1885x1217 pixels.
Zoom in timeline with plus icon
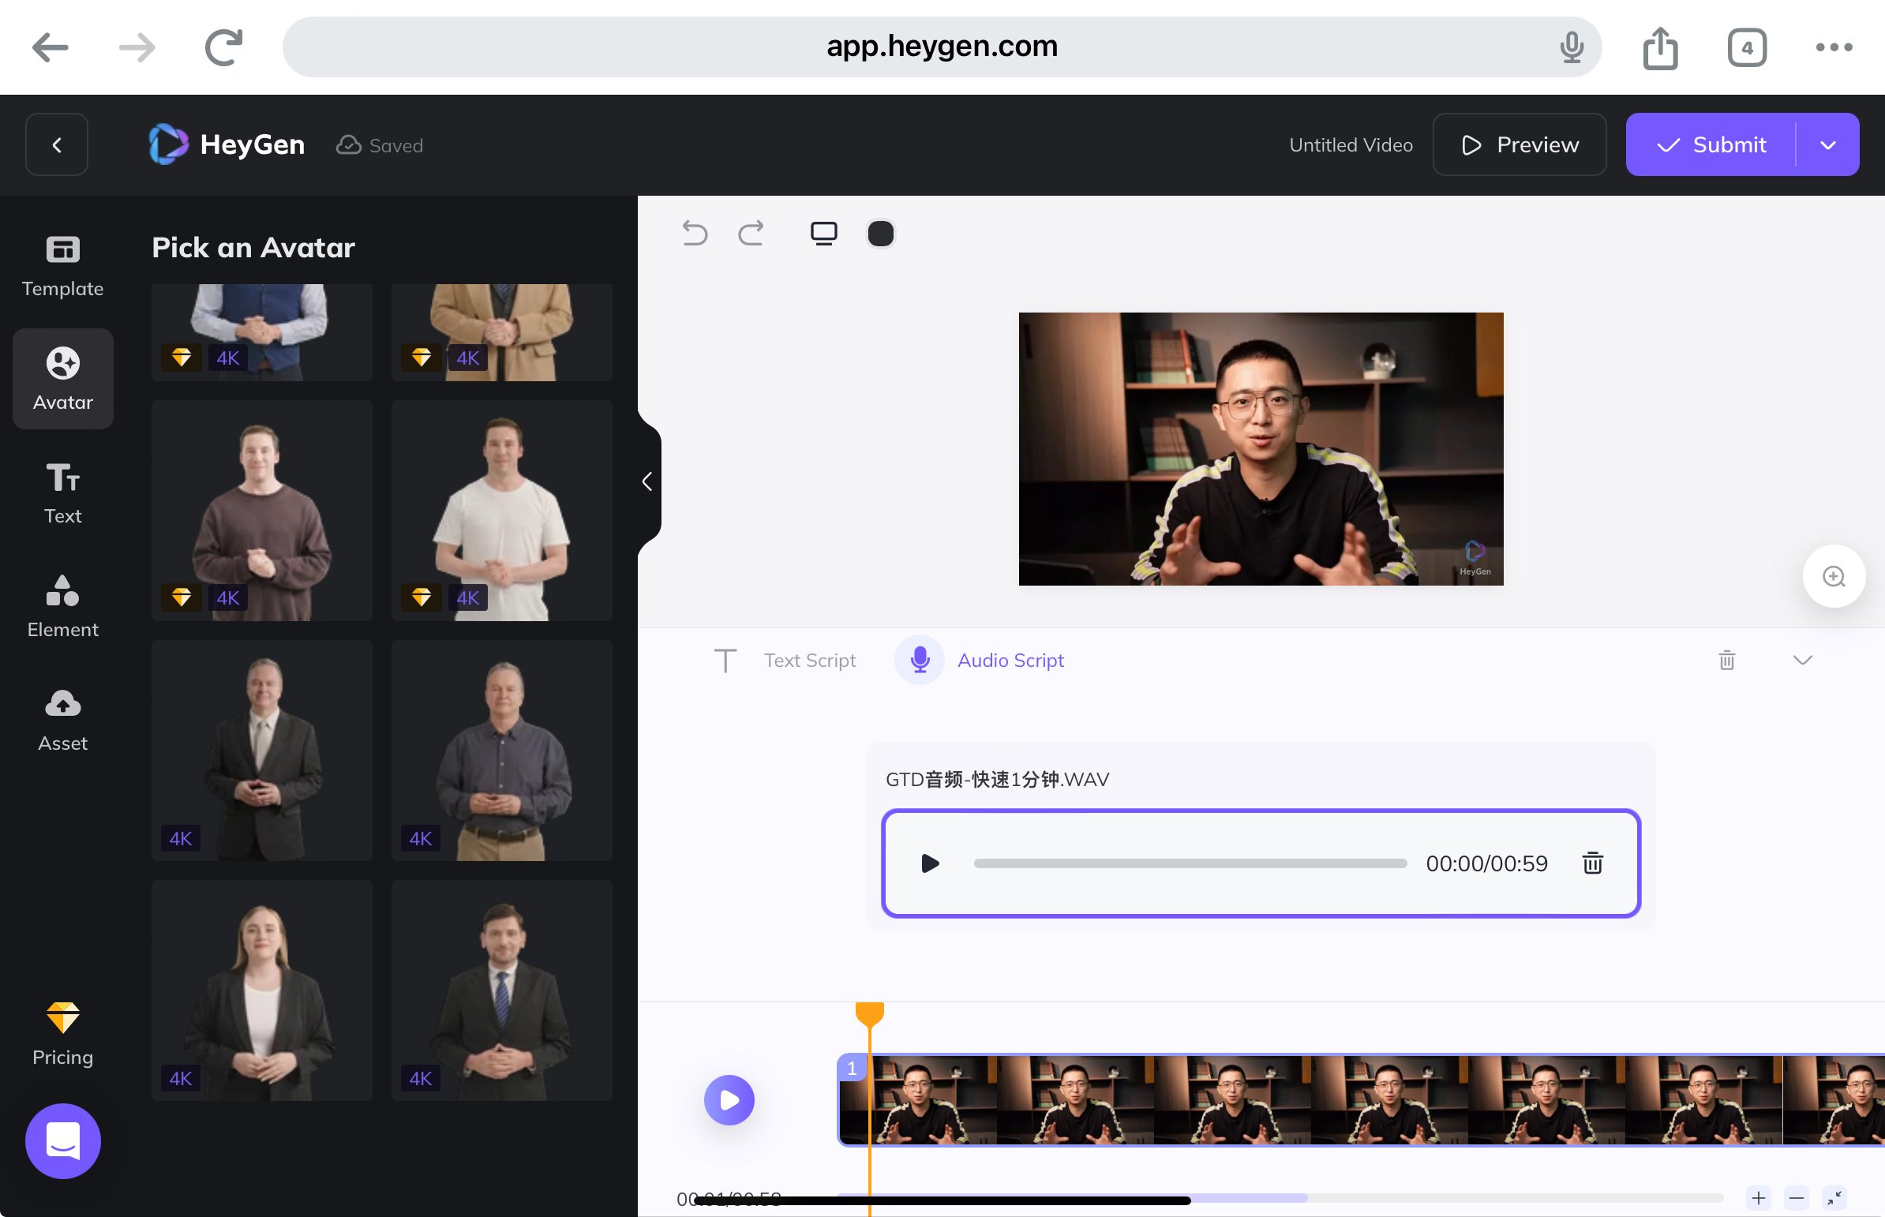click(x=1758, y=1198)
